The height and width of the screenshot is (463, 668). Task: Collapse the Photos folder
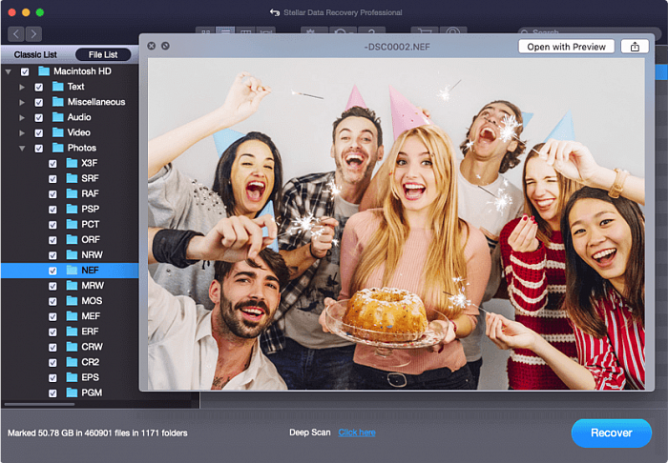pos(22,149)
